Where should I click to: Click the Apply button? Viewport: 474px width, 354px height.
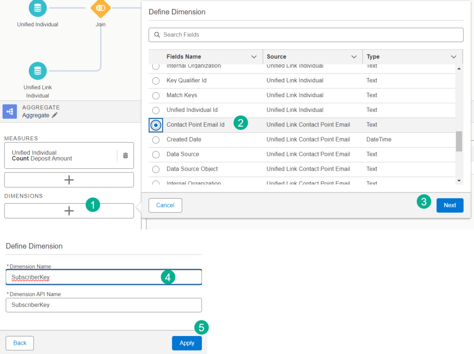point(187,343)
